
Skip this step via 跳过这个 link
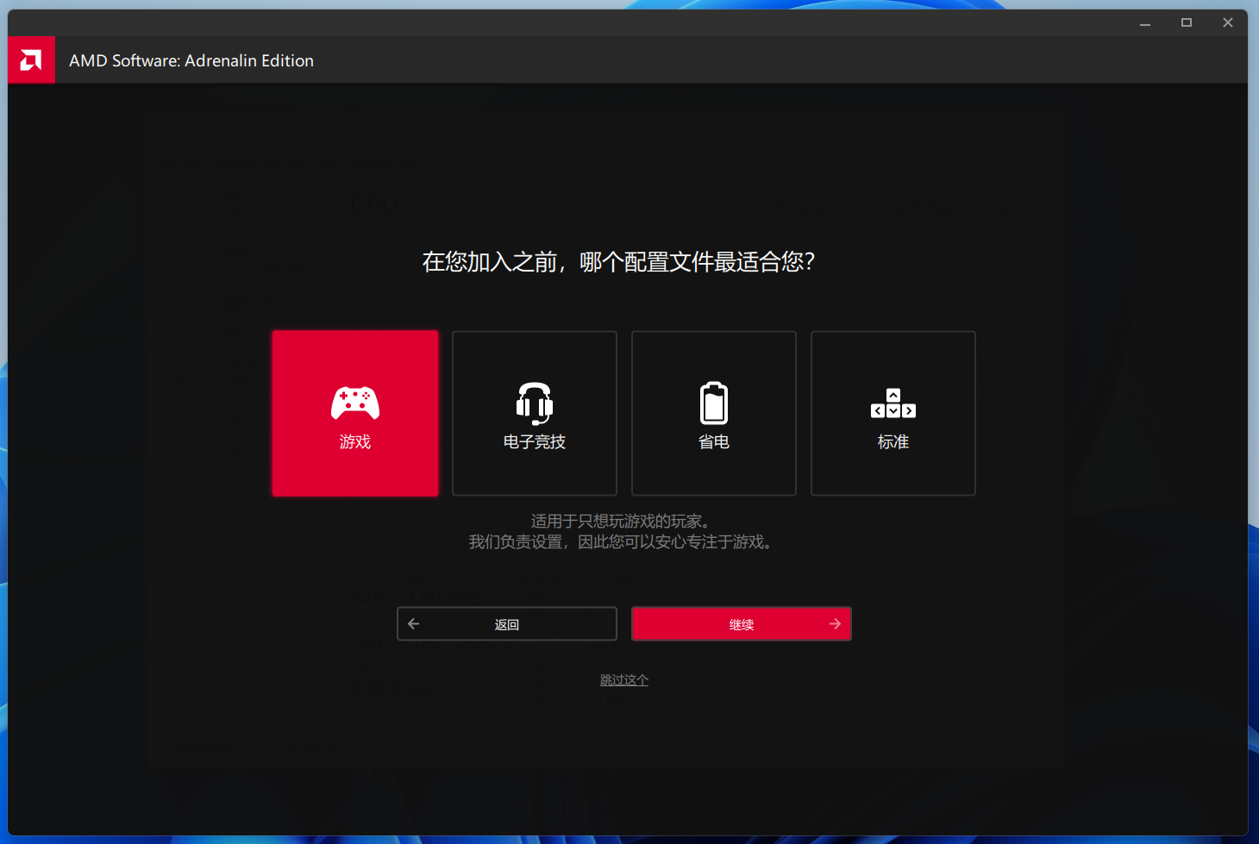click(624, 680)
